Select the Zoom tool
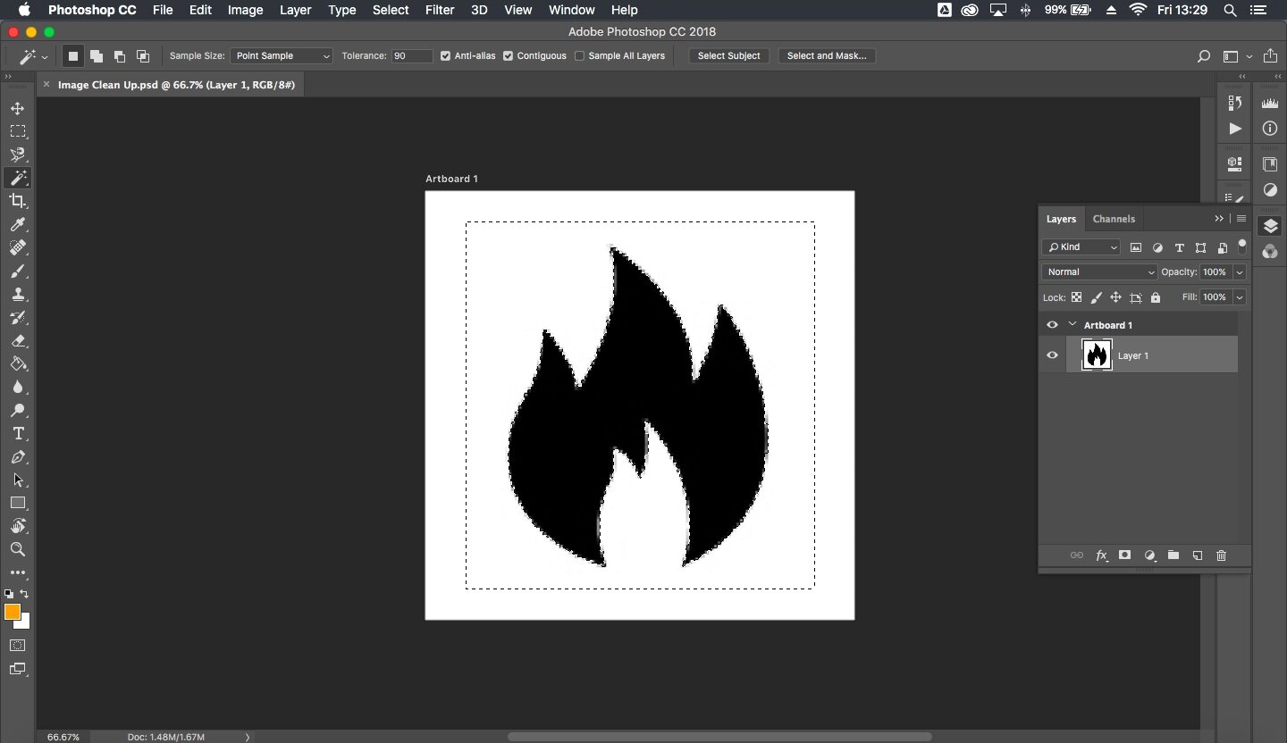Image resolution: width=1287 pixels, height=743 pixels. pyautogui.click(x=17, y=549)
